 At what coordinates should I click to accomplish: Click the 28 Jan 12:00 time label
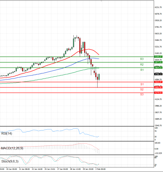(x=75, y=169)
